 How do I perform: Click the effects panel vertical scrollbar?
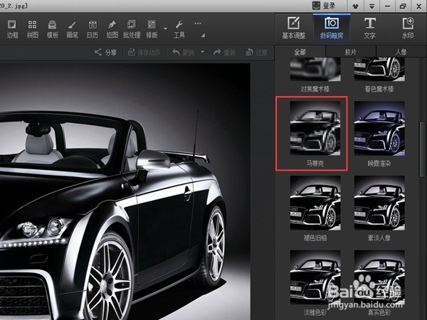pyautogui.click(x=422, y=149)
